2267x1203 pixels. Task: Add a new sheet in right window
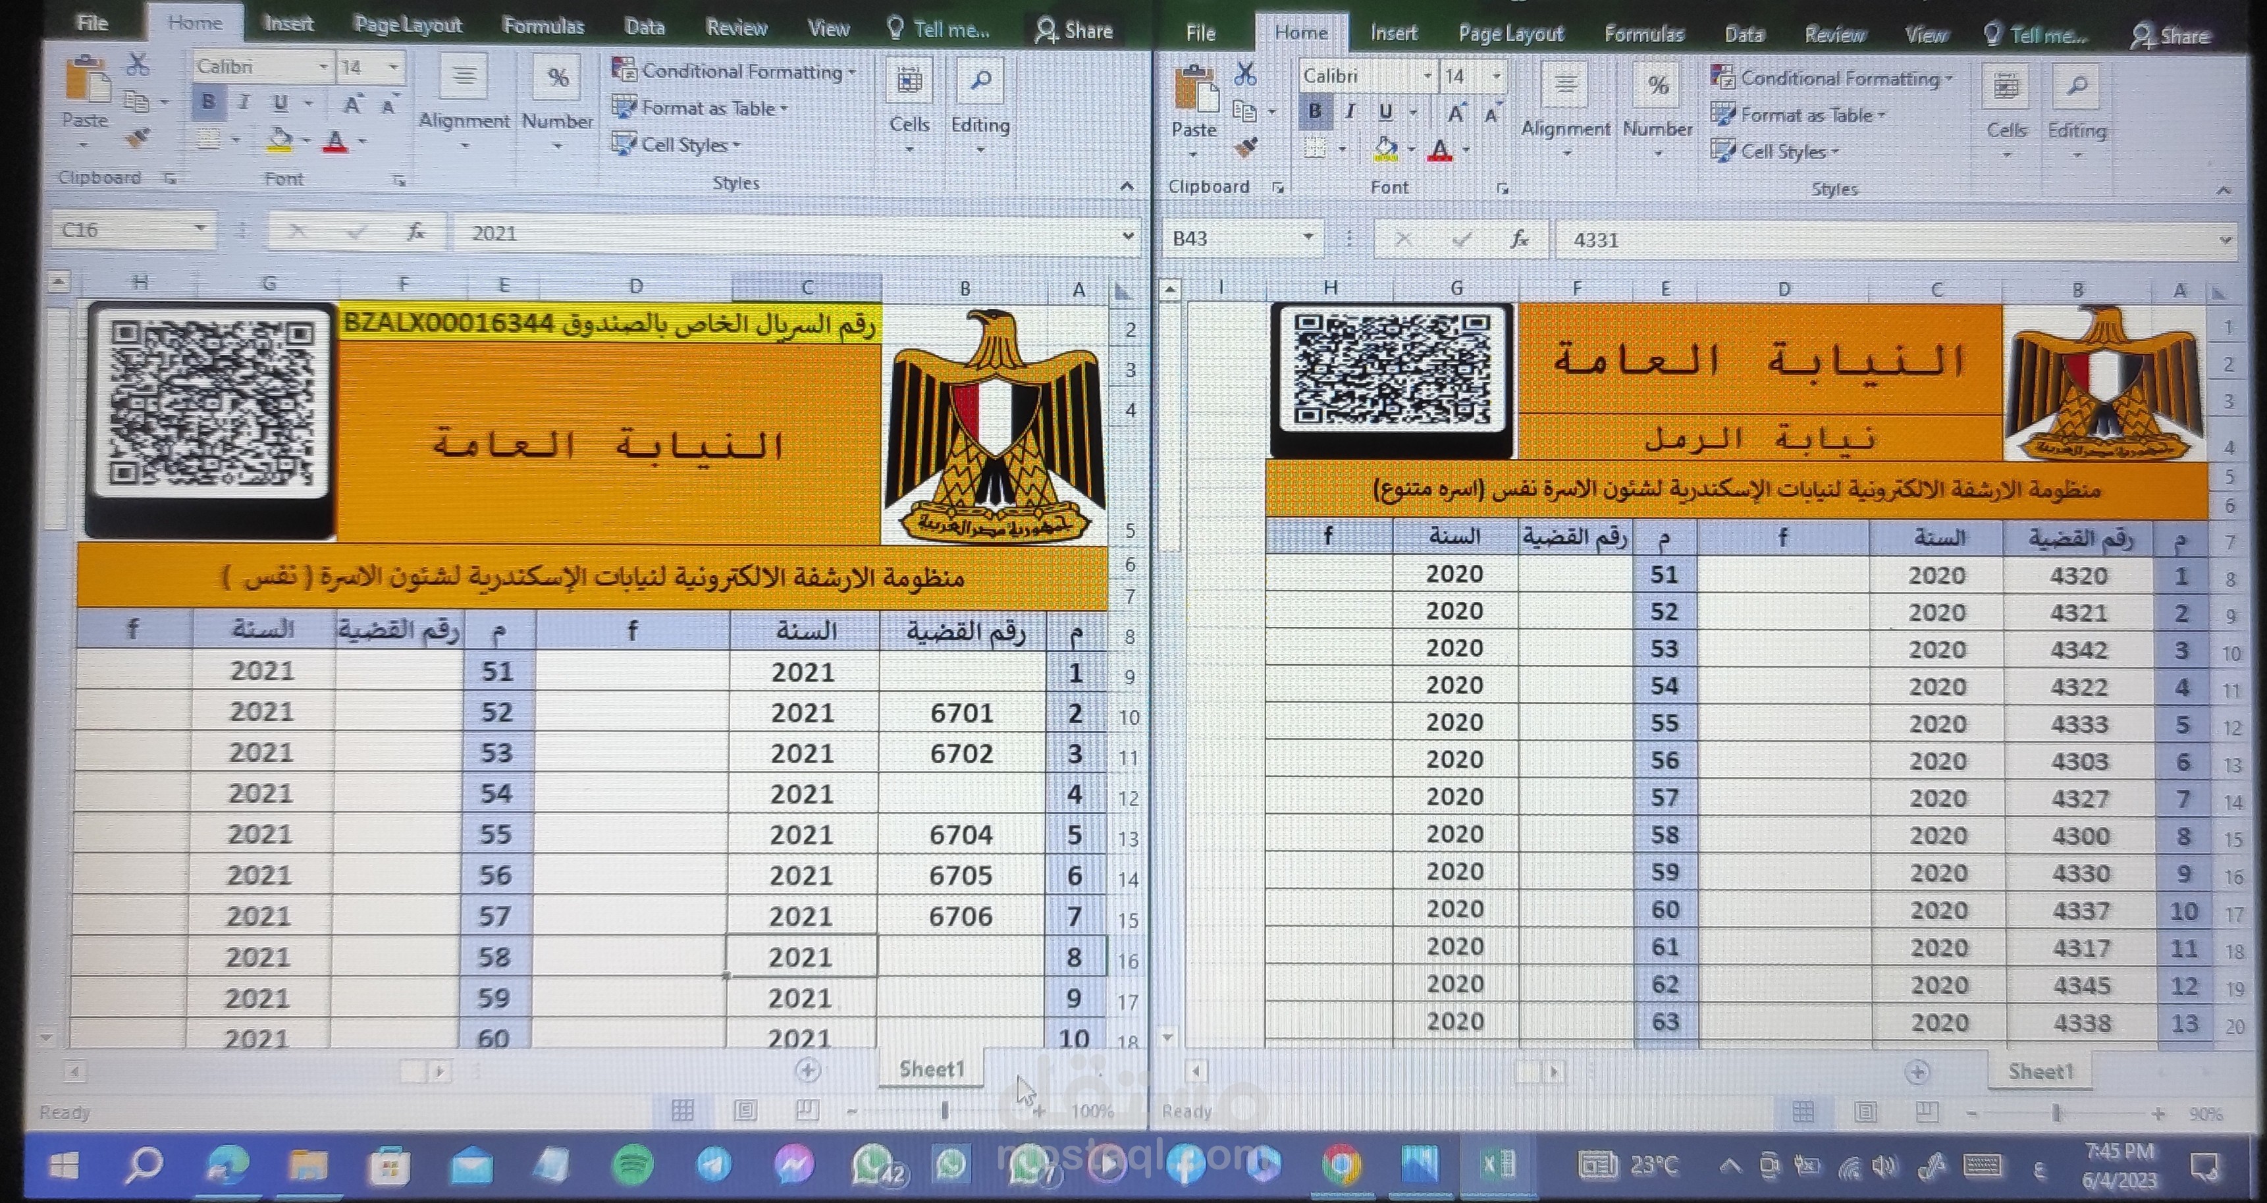pyautogui.click(x=1917, y=1072)
